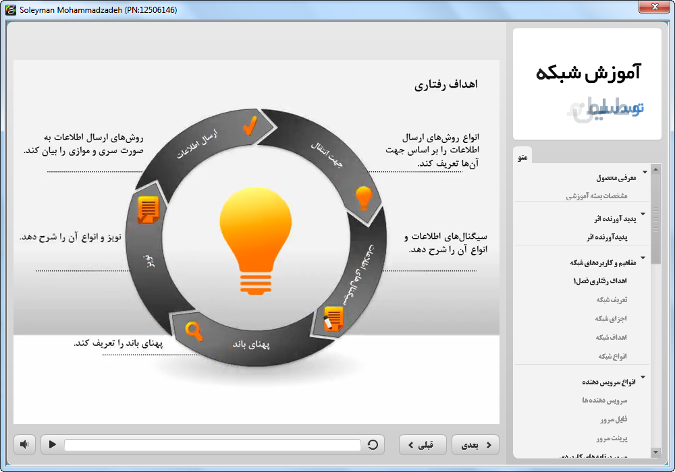
Task: Collapse the انواع سرویس دهنده section
Action: [643, 377]
